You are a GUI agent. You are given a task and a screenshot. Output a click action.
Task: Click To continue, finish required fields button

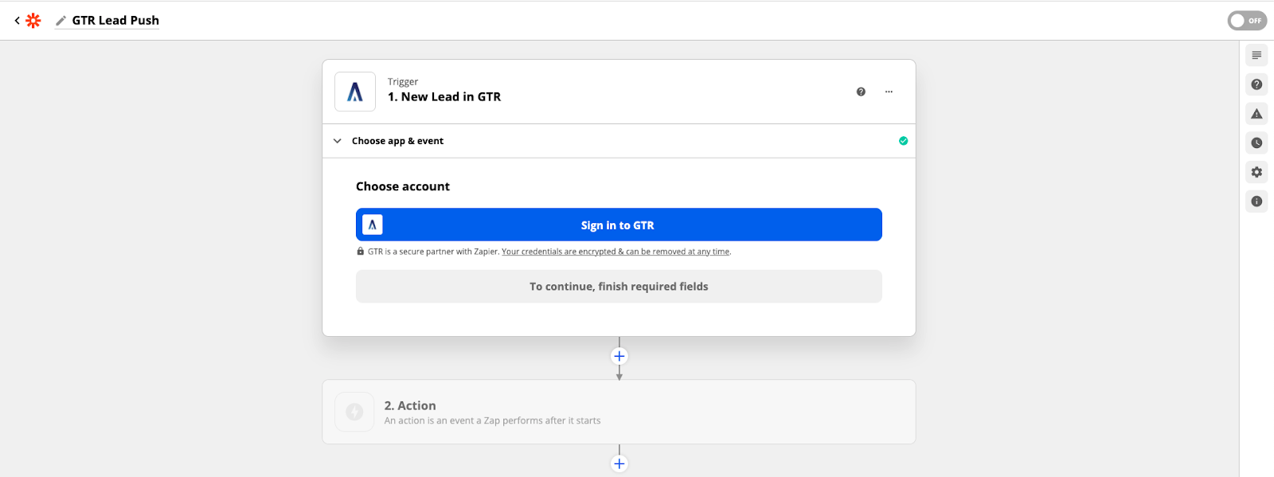coord(619,287)
